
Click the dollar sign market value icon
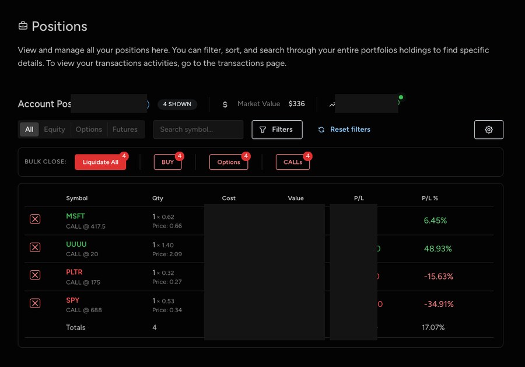tap(225, 104)
